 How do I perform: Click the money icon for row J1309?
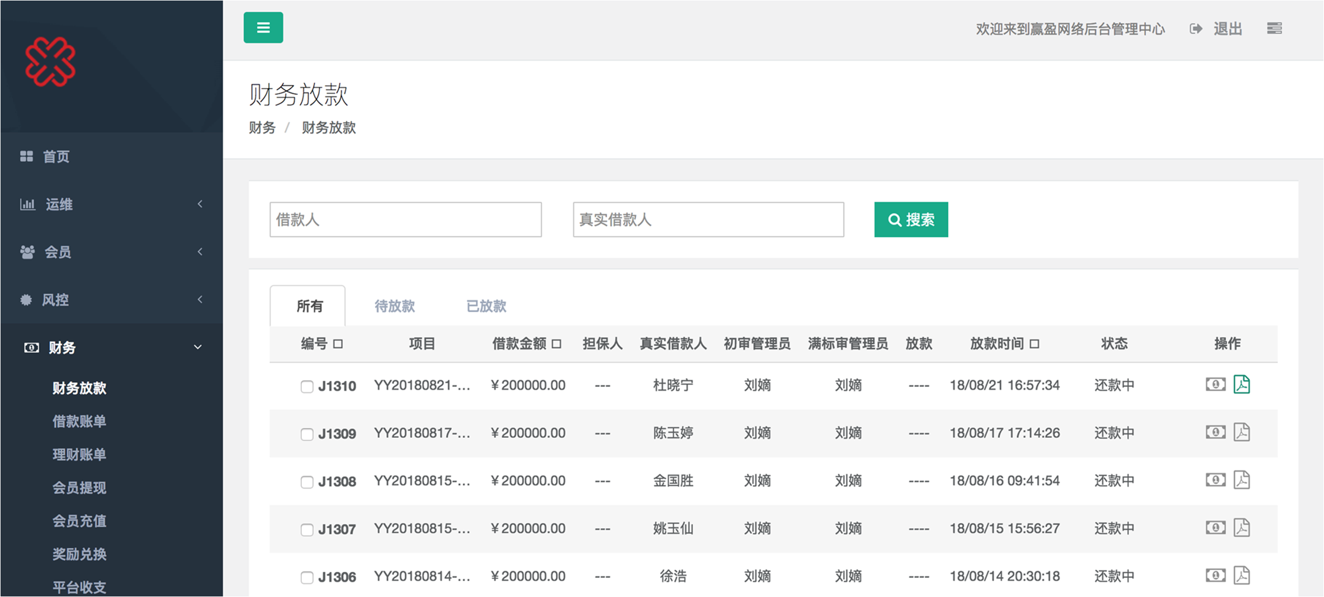(1216, 432)
